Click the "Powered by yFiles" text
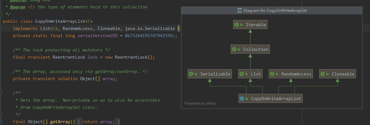 [x=200, y=103]
